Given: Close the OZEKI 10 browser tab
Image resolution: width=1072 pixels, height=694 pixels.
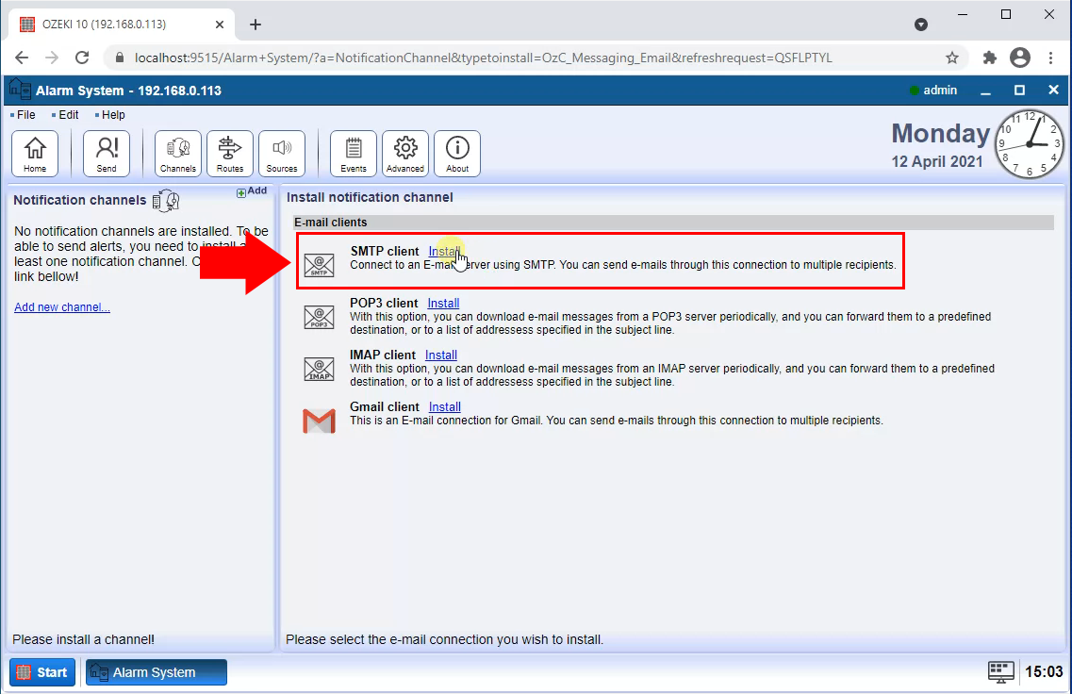Looking at the screenshot, I should coord(220,25).
